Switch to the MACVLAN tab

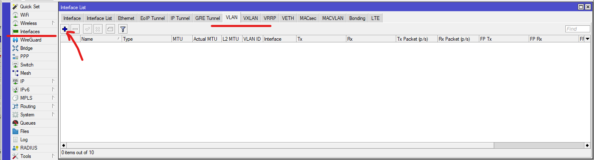tap(333, 18)
